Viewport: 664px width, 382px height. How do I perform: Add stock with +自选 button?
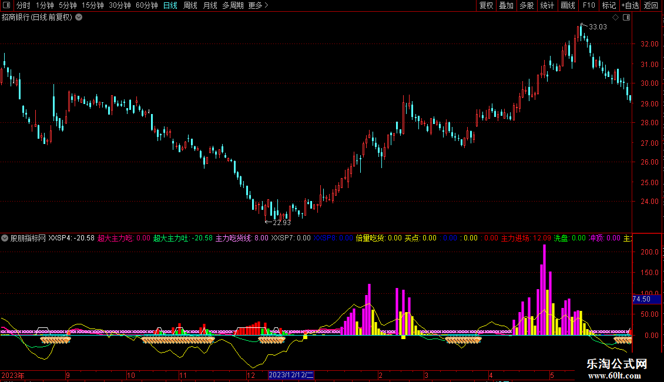click(630, 6)
